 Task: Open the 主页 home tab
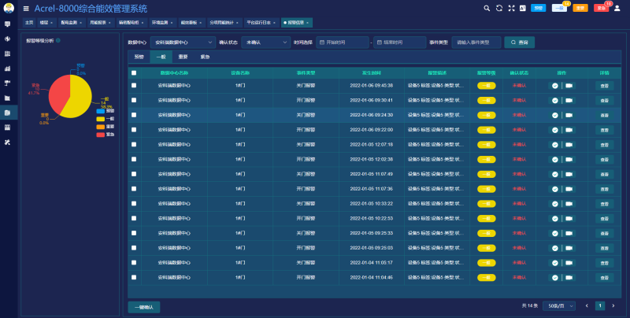pos(29,23)
